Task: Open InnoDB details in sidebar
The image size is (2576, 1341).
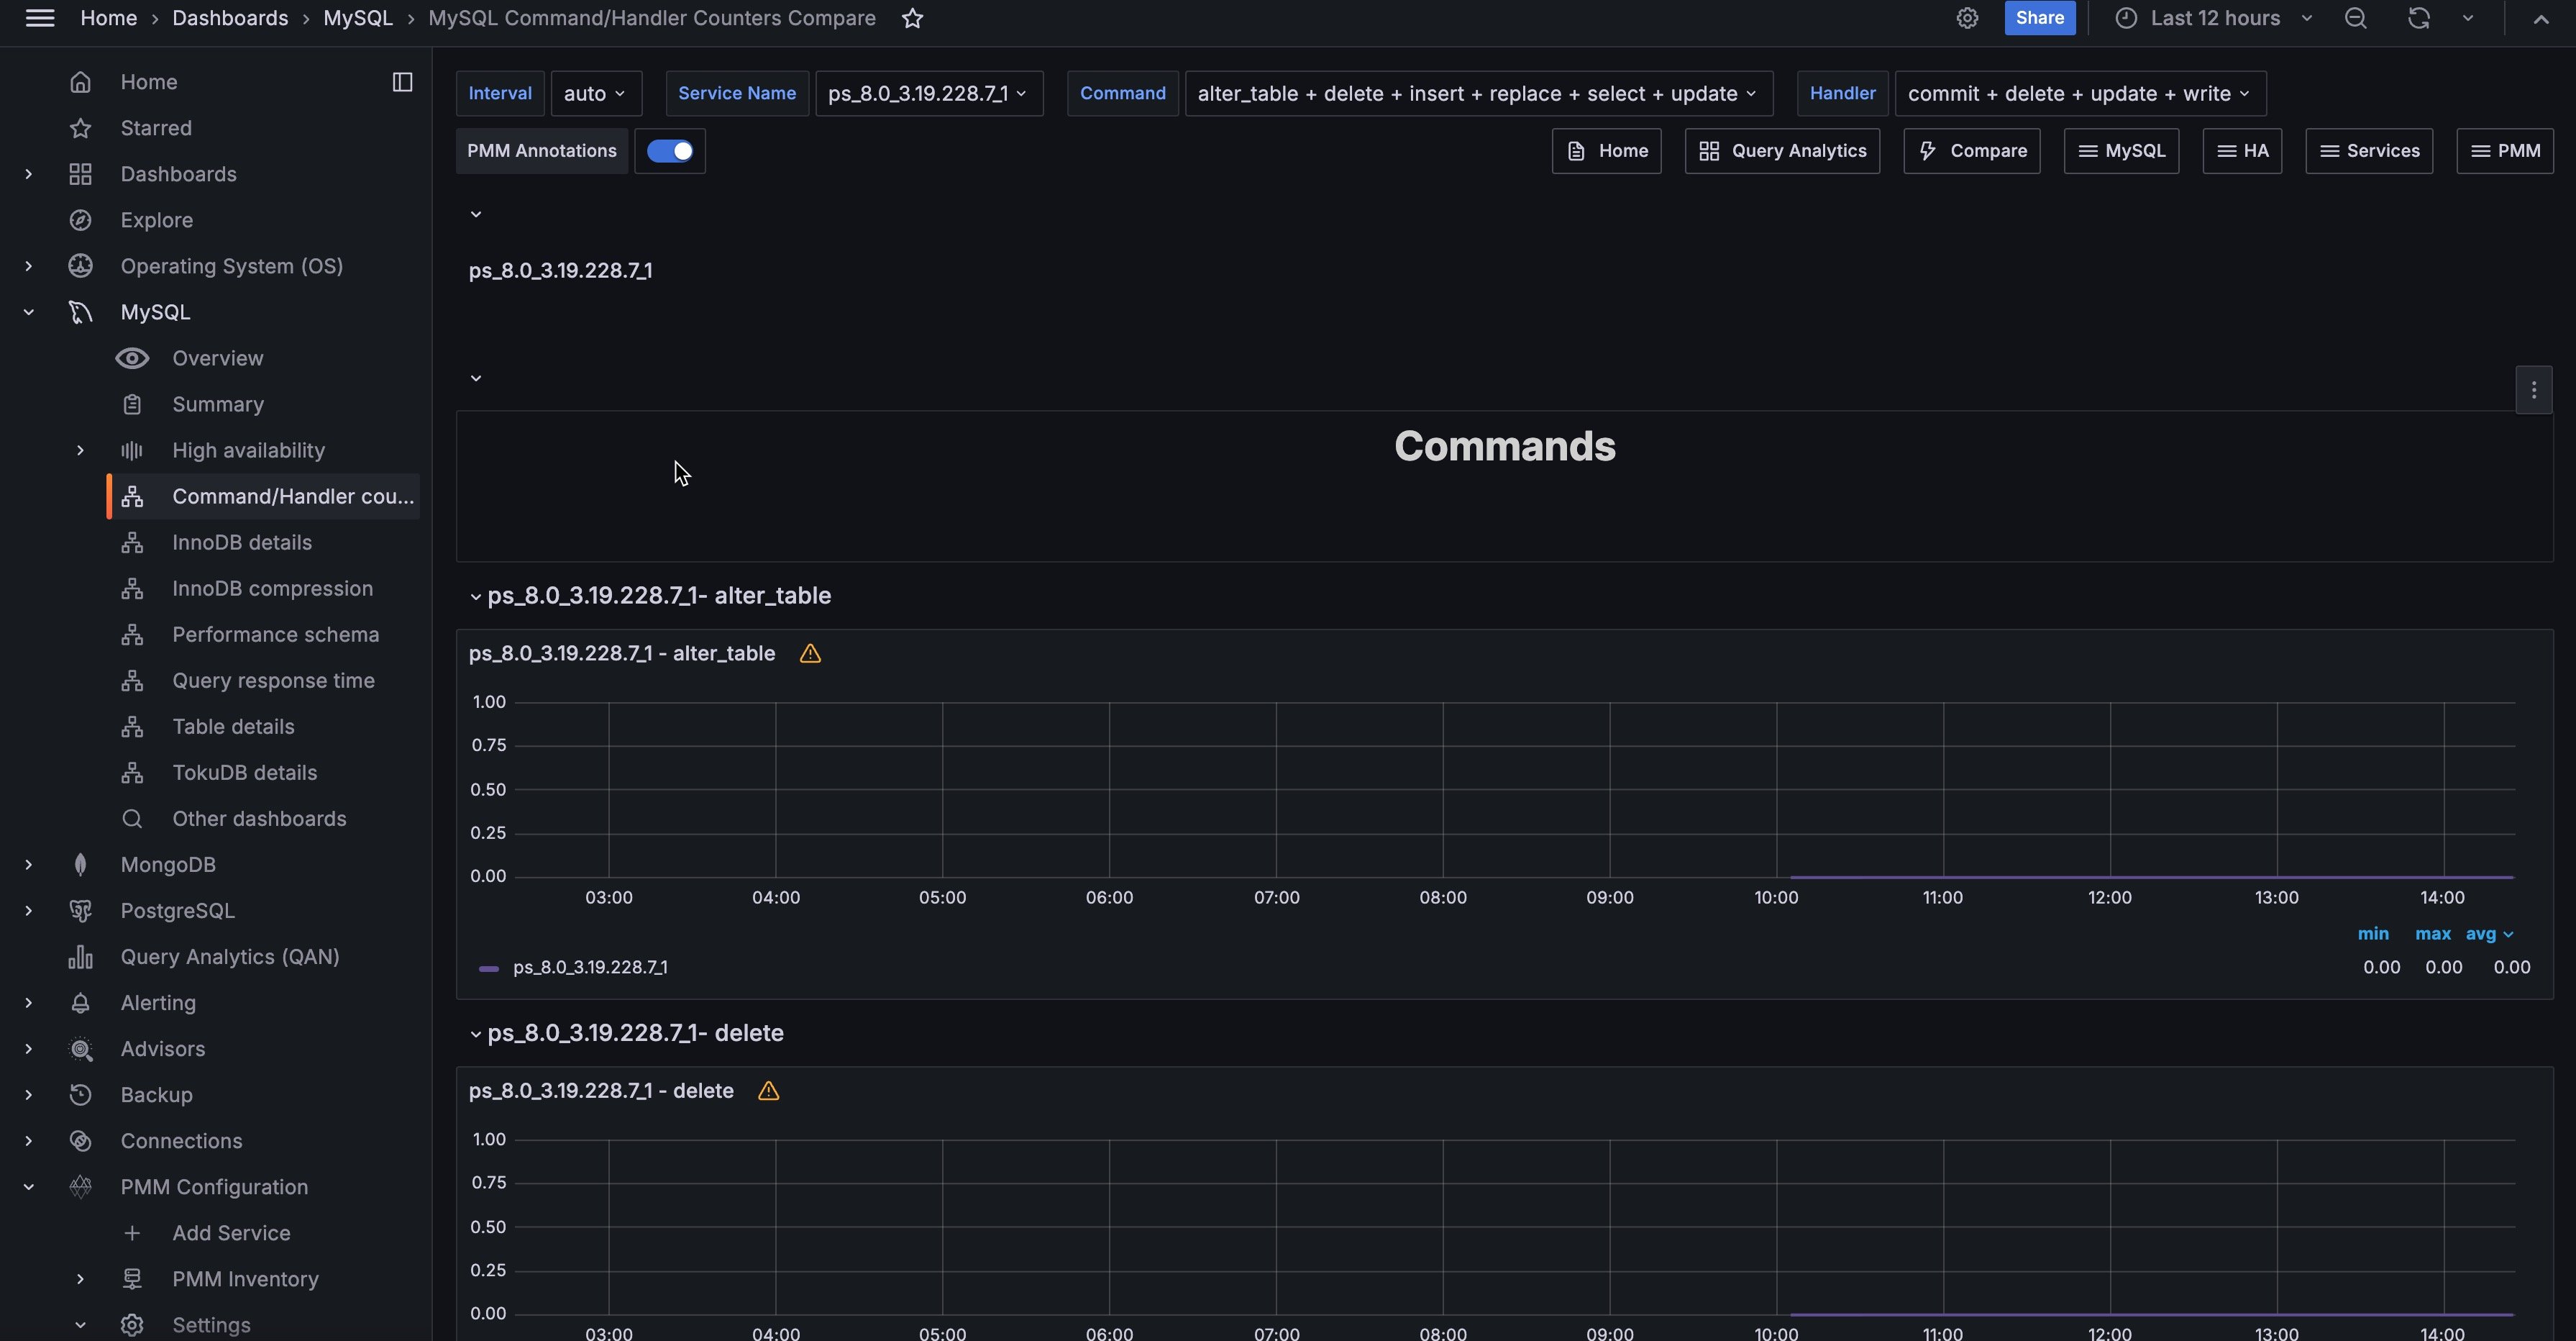Action: [242, 542]
